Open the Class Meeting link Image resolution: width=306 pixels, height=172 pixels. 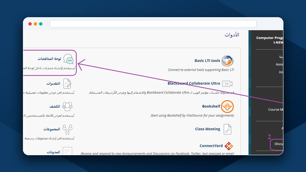tap(208, 129)
